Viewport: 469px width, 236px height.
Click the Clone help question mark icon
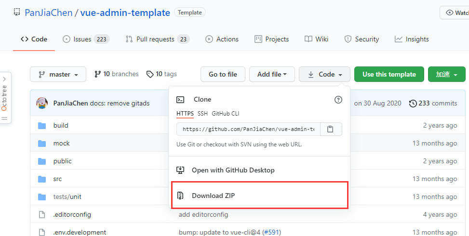tap(338, 100)
